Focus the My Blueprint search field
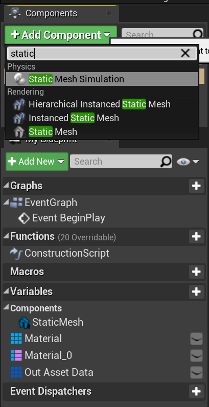209x407 pixels. [x=121, y=162]
